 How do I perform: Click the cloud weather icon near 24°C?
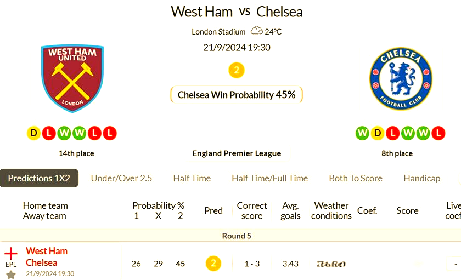tap(256, 31)
